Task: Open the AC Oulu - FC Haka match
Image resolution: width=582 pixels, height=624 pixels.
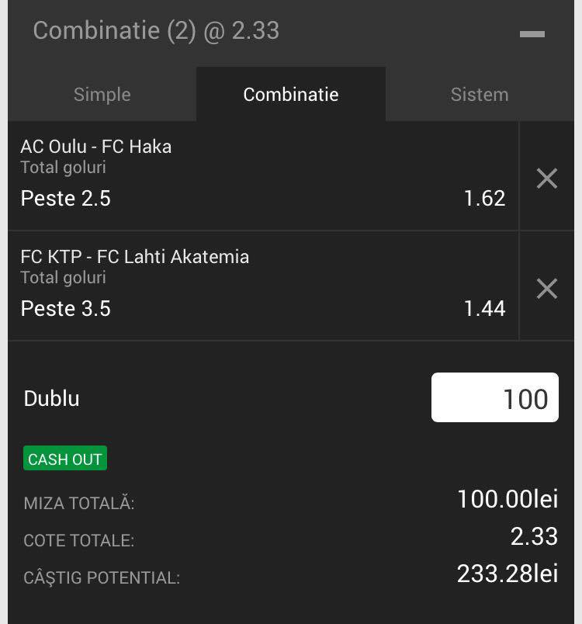Action: pos(96,147)
